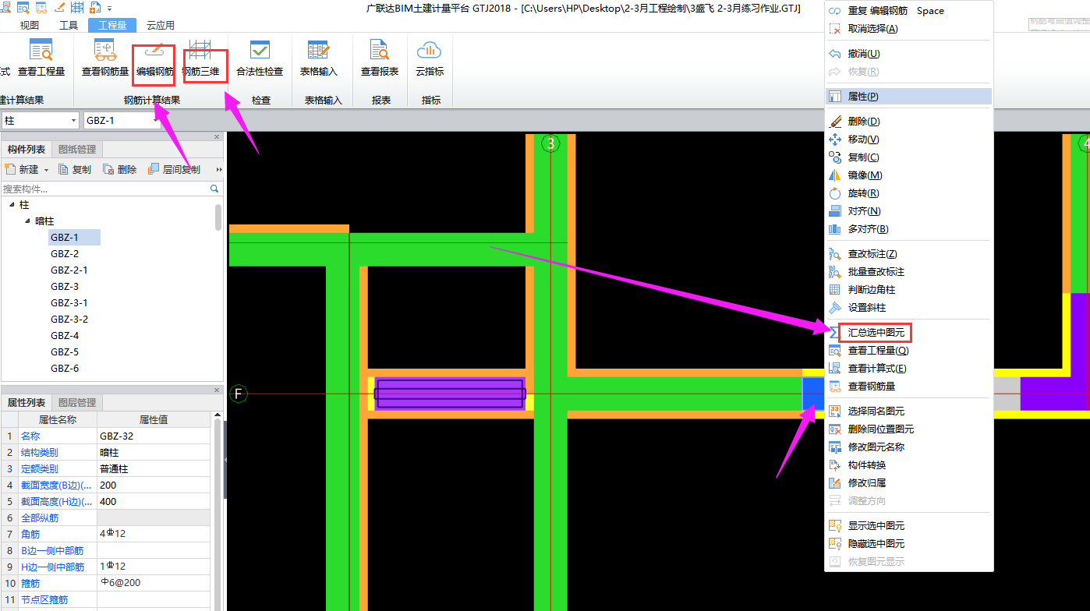Collapse the 柱 tree node
Viewport: 1090px width, 611px height.
tap(12, 204)
